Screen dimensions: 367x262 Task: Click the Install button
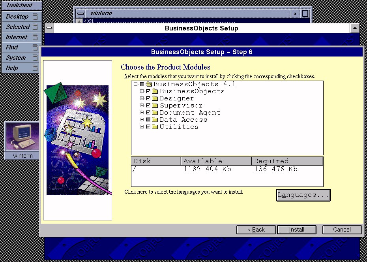[x=296, y=230]
